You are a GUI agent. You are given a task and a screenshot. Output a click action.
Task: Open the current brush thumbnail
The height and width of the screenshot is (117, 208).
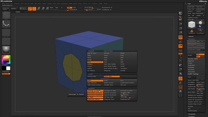click(x=6, y=15)
